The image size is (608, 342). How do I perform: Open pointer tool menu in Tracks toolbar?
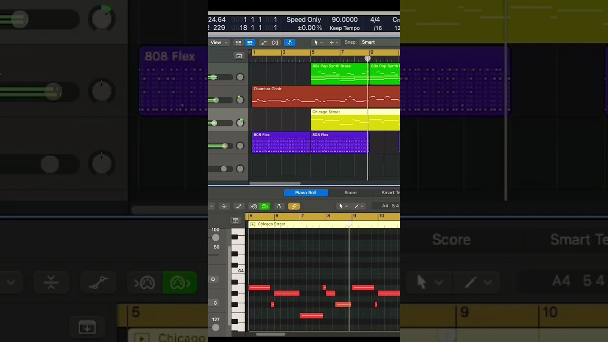(x=318, y=43)
